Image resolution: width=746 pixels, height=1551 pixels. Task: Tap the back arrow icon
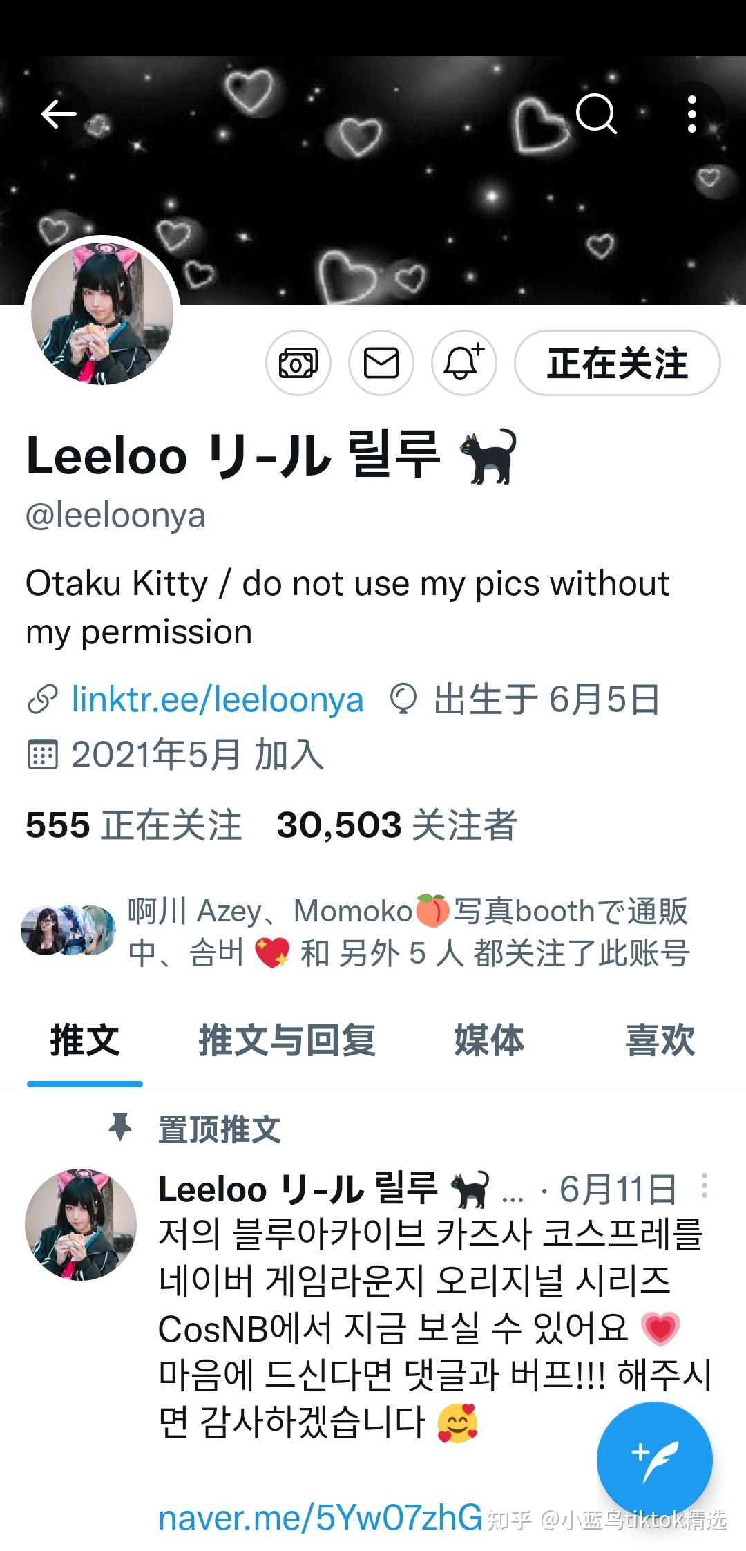click(58, 114)
